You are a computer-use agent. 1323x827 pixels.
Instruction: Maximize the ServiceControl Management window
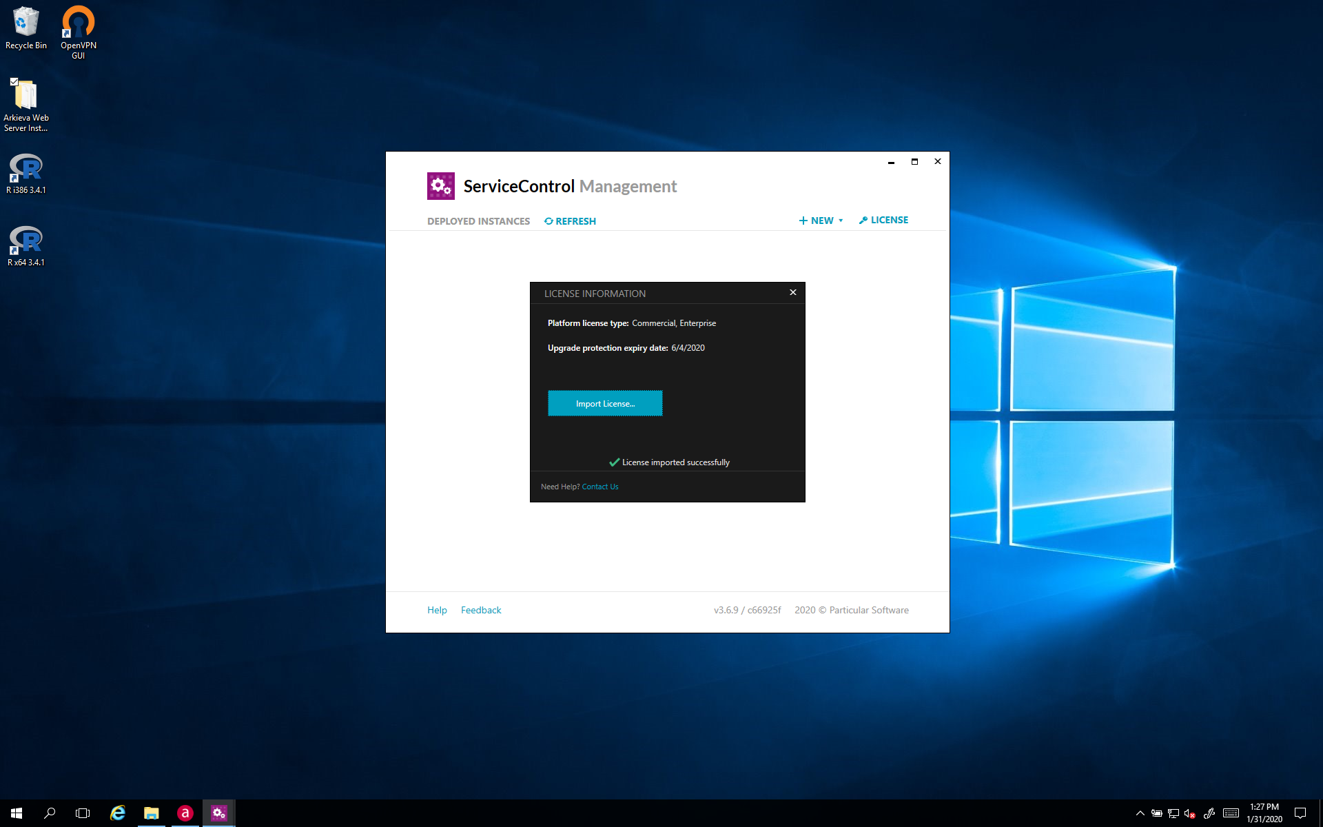(x=914, y=162)
